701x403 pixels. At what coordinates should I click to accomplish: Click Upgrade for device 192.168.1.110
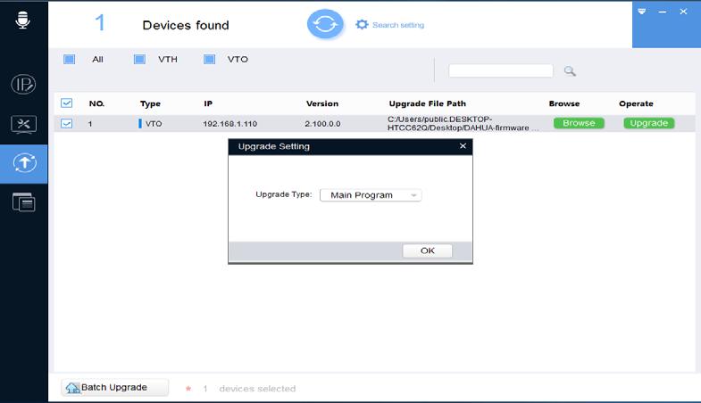coord(649,123)
